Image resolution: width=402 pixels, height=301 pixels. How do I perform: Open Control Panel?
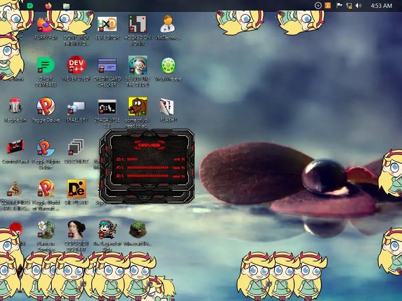click(15, 151)
